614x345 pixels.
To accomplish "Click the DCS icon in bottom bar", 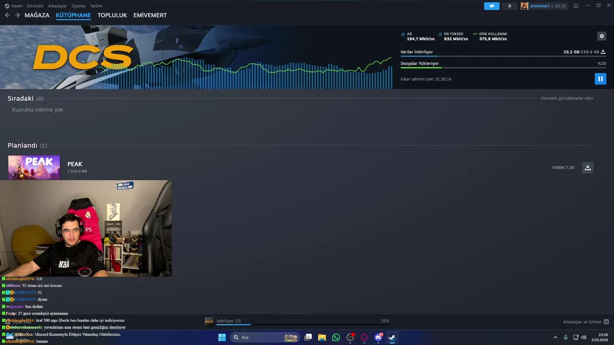I will click(209, 321).
